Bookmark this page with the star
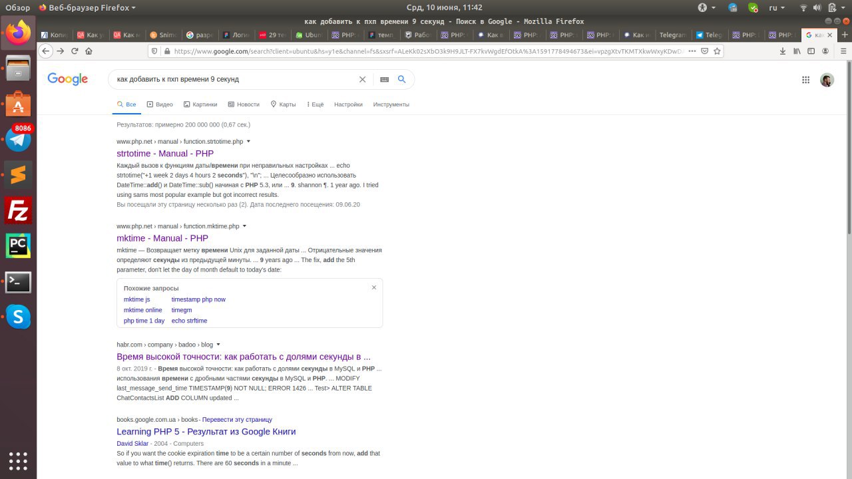The width and height of the screenshot is (852, 479). (716, 51)
